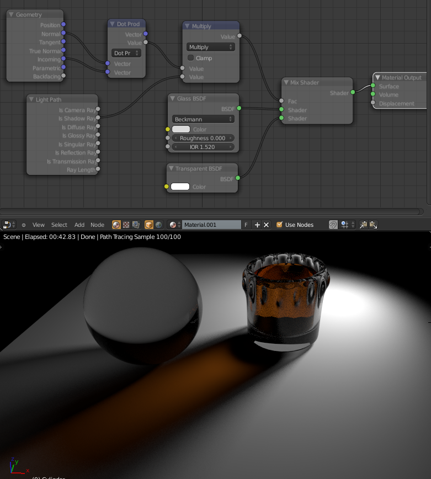Click Material Output Surface input socket
This screenshot has width=431, height=479.
[373, 86]
